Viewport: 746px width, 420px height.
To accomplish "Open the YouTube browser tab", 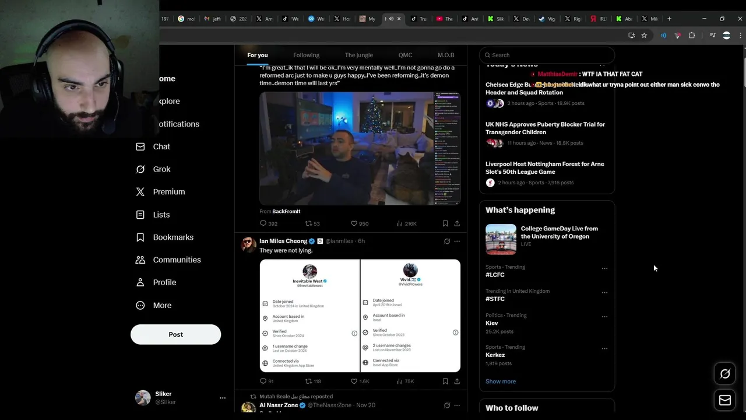I will (x=444, y=19).
